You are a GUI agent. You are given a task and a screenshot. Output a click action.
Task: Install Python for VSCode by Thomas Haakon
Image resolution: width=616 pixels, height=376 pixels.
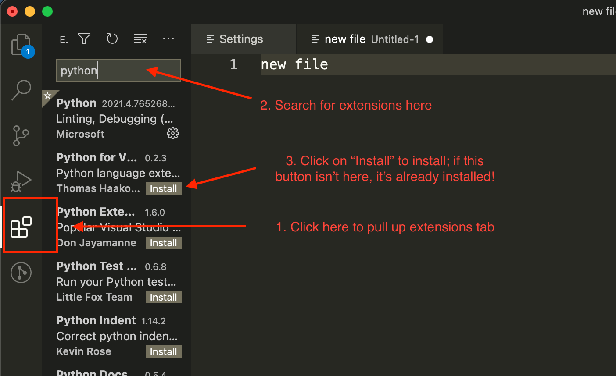coord(164,188)
